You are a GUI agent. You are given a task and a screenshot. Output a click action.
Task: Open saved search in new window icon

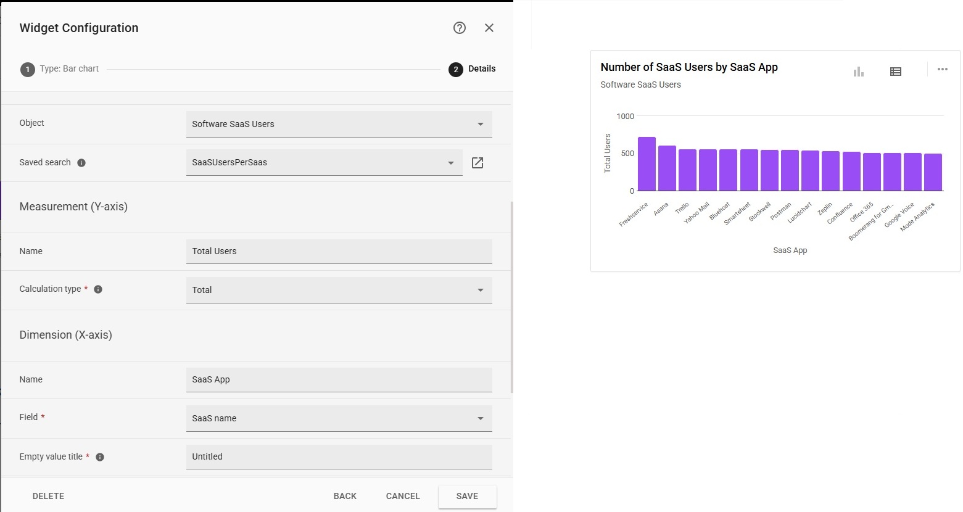(x=477, y=163)
